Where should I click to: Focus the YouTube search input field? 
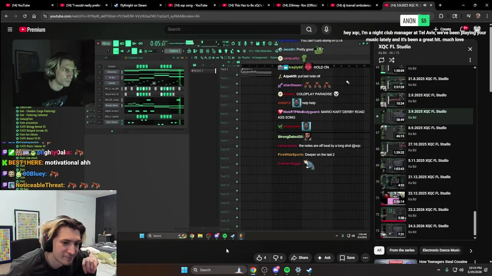[x=233, y=29]
